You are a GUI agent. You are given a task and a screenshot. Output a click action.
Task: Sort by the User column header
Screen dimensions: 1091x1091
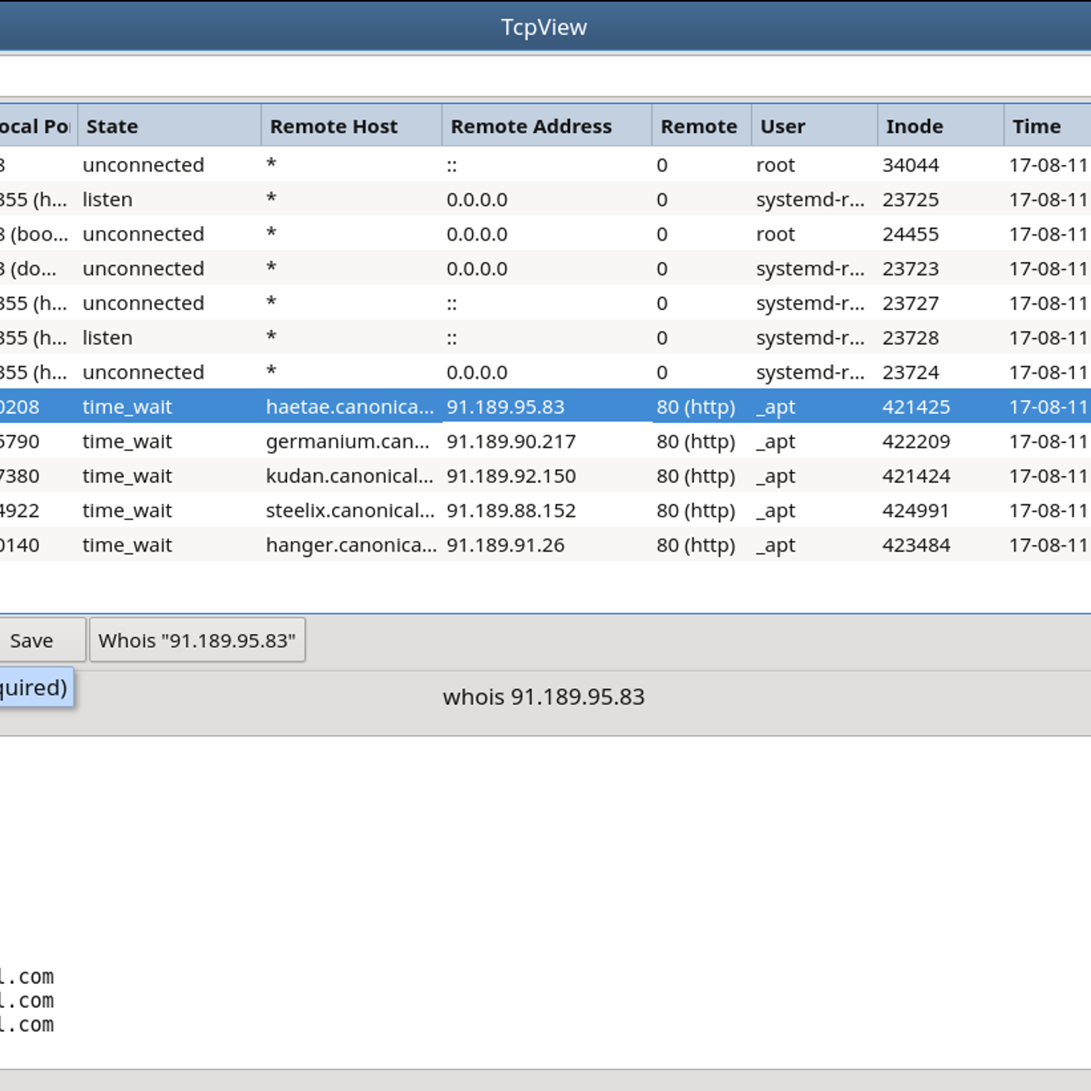tap(814, 126)
